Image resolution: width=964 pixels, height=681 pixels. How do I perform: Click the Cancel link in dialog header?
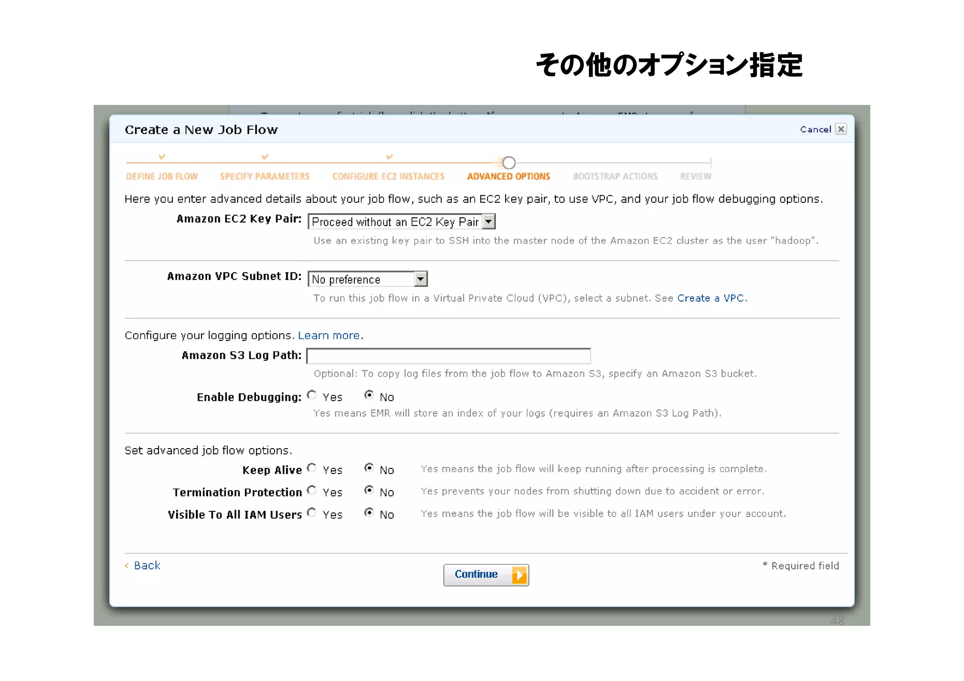tap(815, 129)
